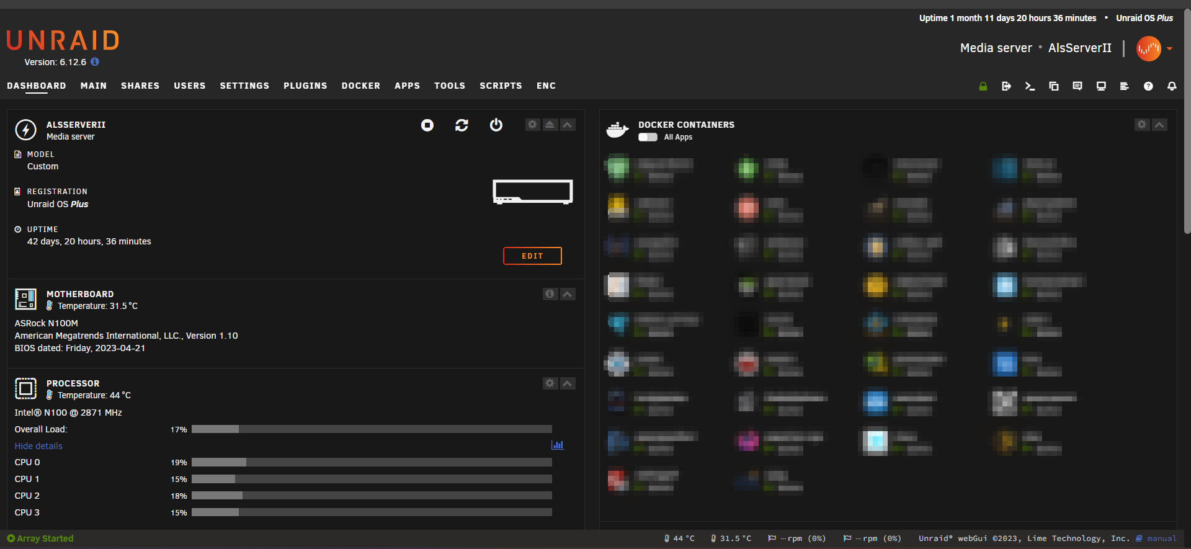Toggle the All Apps switch
Viewport: 1191px width, 549px height.
pos(648,137)
